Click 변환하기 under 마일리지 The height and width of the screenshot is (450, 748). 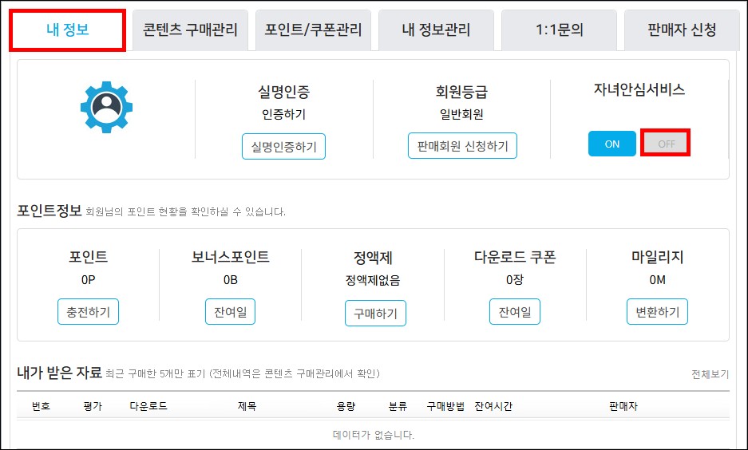pos(657,312)
